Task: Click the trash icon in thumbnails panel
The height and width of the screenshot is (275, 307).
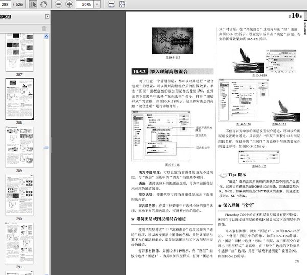Action: (44, 28)
